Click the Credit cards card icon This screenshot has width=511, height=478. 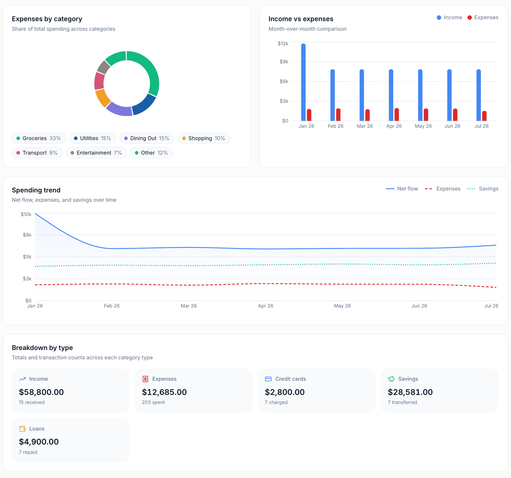point(268,379)
